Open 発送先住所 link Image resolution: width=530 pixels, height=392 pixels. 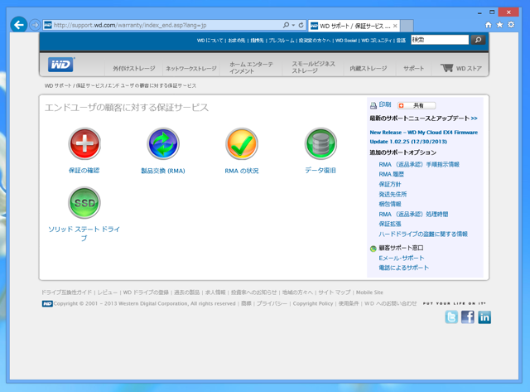point(393,194)
